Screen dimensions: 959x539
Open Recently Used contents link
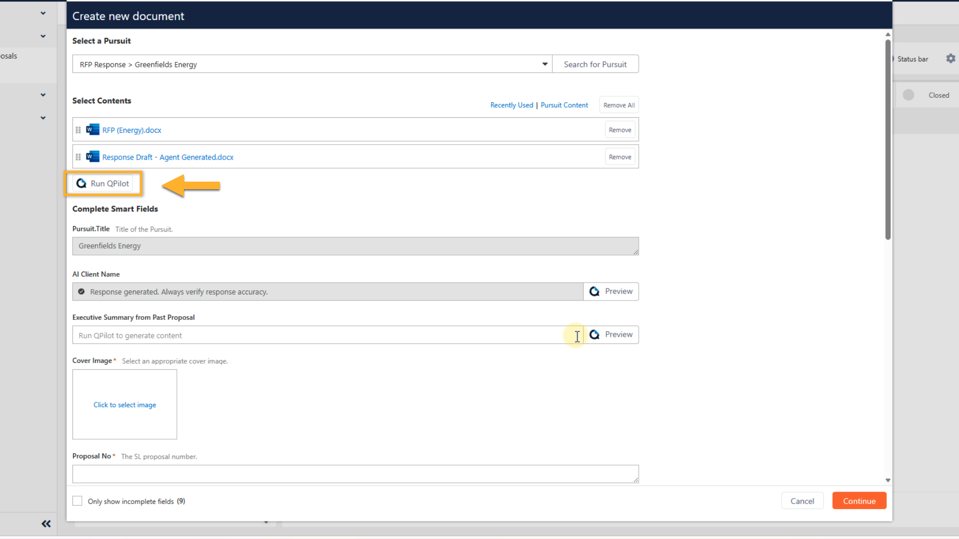pos(511,105)
